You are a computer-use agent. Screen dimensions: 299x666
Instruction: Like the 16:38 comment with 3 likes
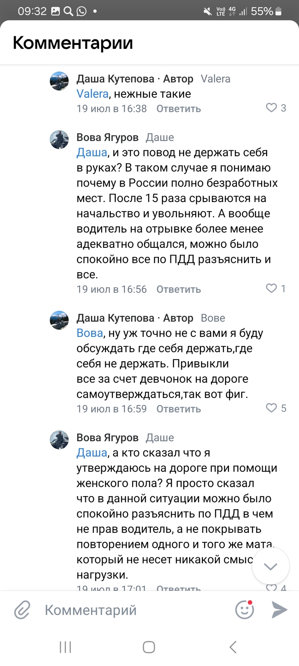(x=272, y=108)
